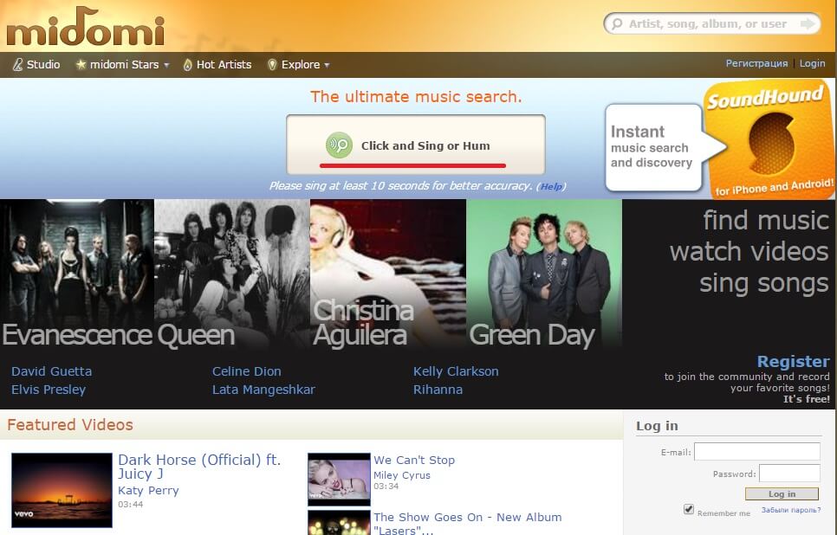
Task: Submit search with the arrow button
Action: (808, 24)
